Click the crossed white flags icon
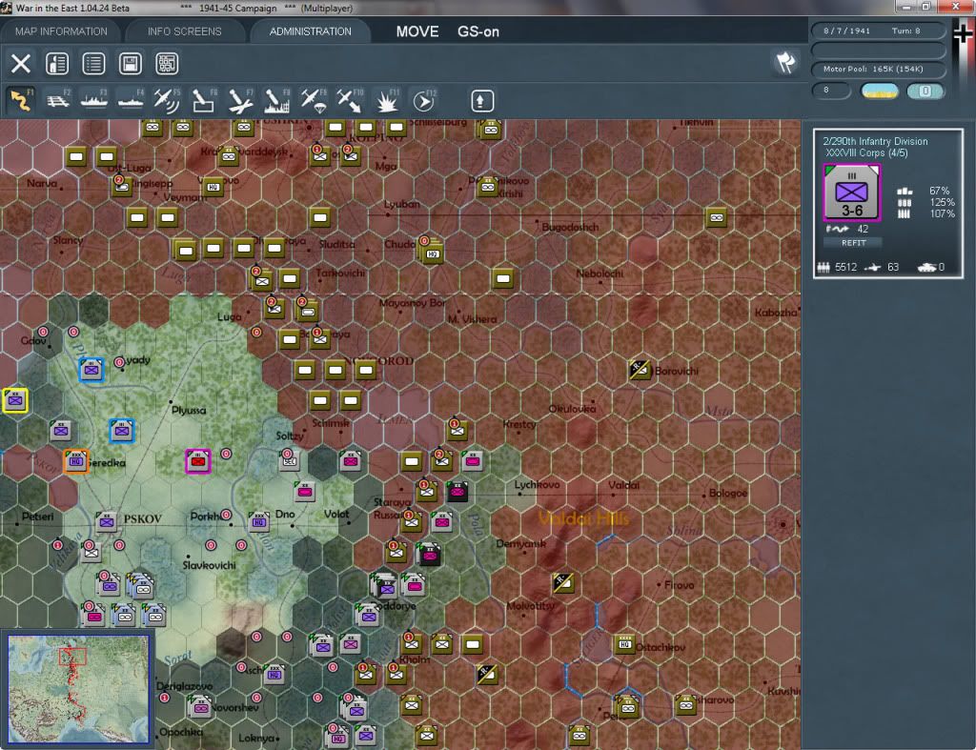 tap(785, 62)
